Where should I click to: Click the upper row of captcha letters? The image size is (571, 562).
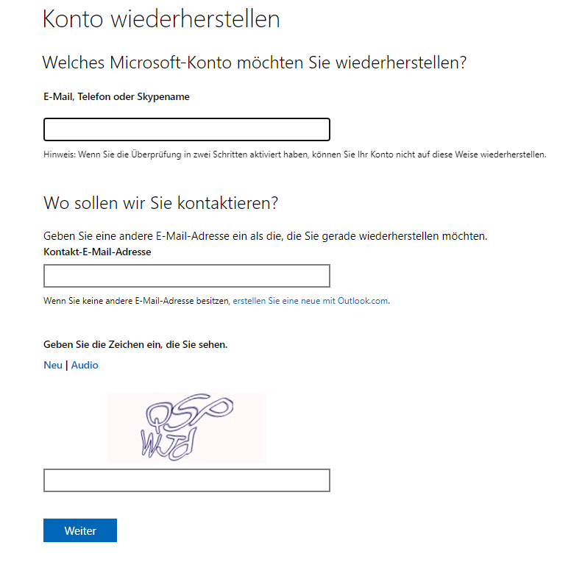pos(188,413)
